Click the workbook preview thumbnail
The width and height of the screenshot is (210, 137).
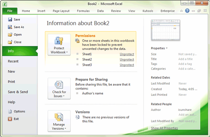tap(166, 30)
